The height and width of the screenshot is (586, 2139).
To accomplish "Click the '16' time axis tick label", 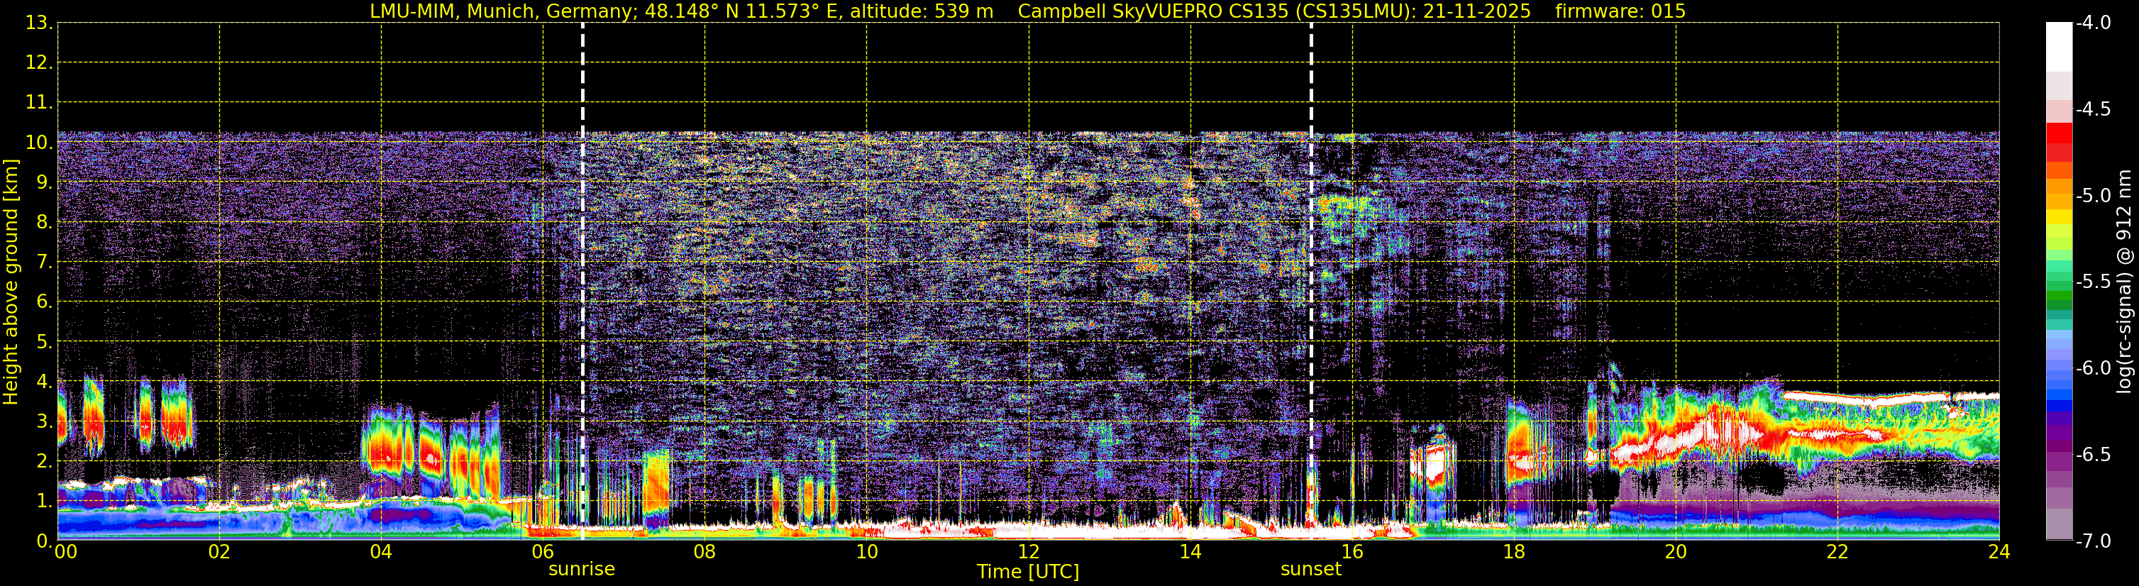I will pyautogui.click(x=1352, y=552).
